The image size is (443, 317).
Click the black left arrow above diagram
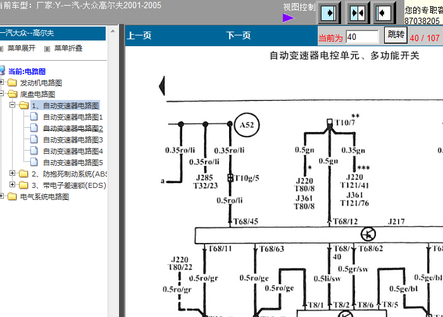[x=162, y=84]
